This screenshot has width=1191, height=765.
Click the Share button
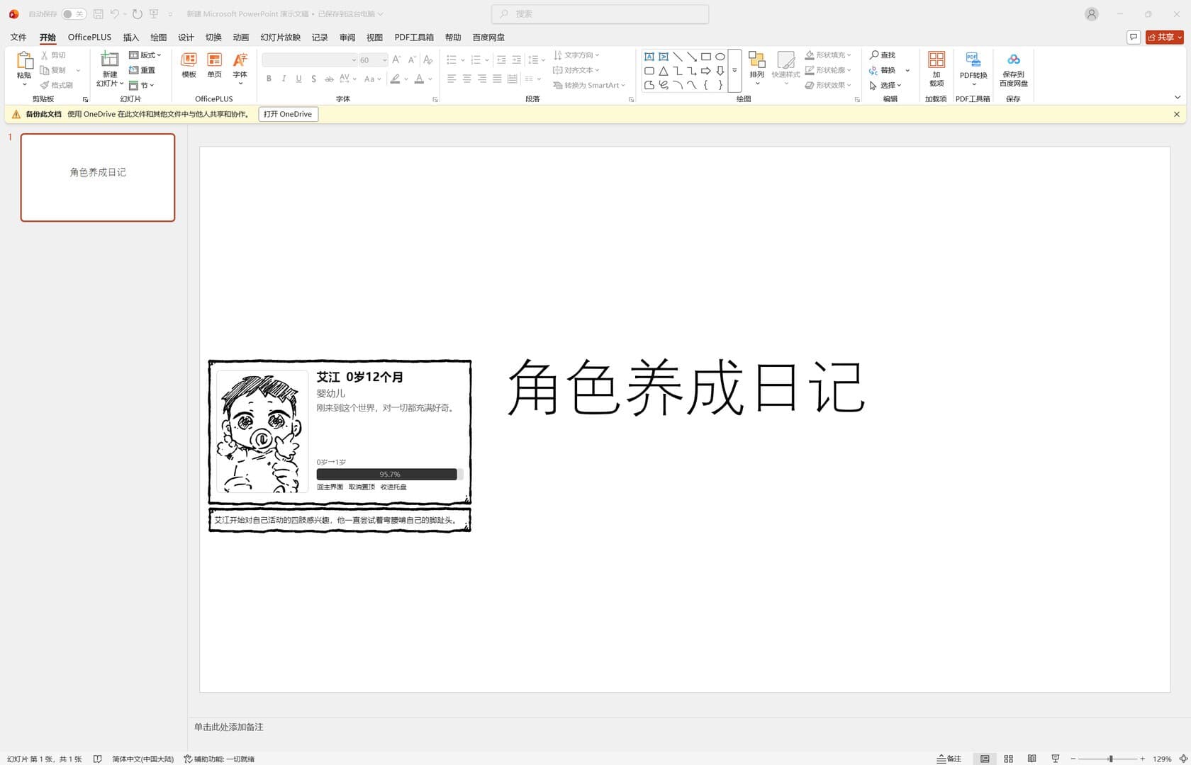click(x=1165, y=38)
